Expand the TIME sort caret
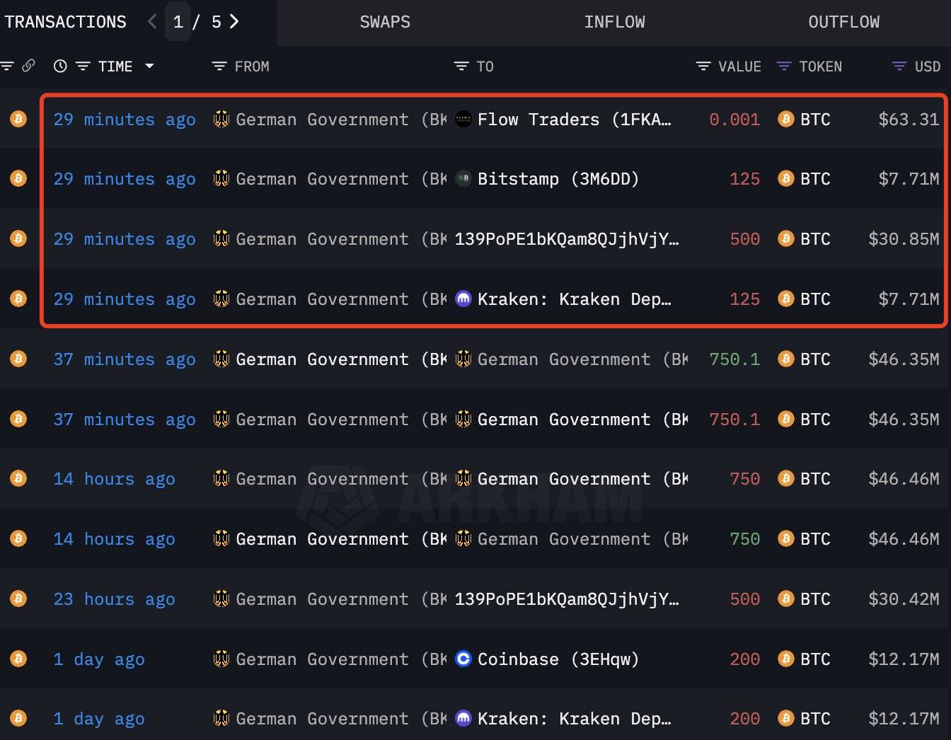This screenshot has height=740, width=951. click(149, 66)
